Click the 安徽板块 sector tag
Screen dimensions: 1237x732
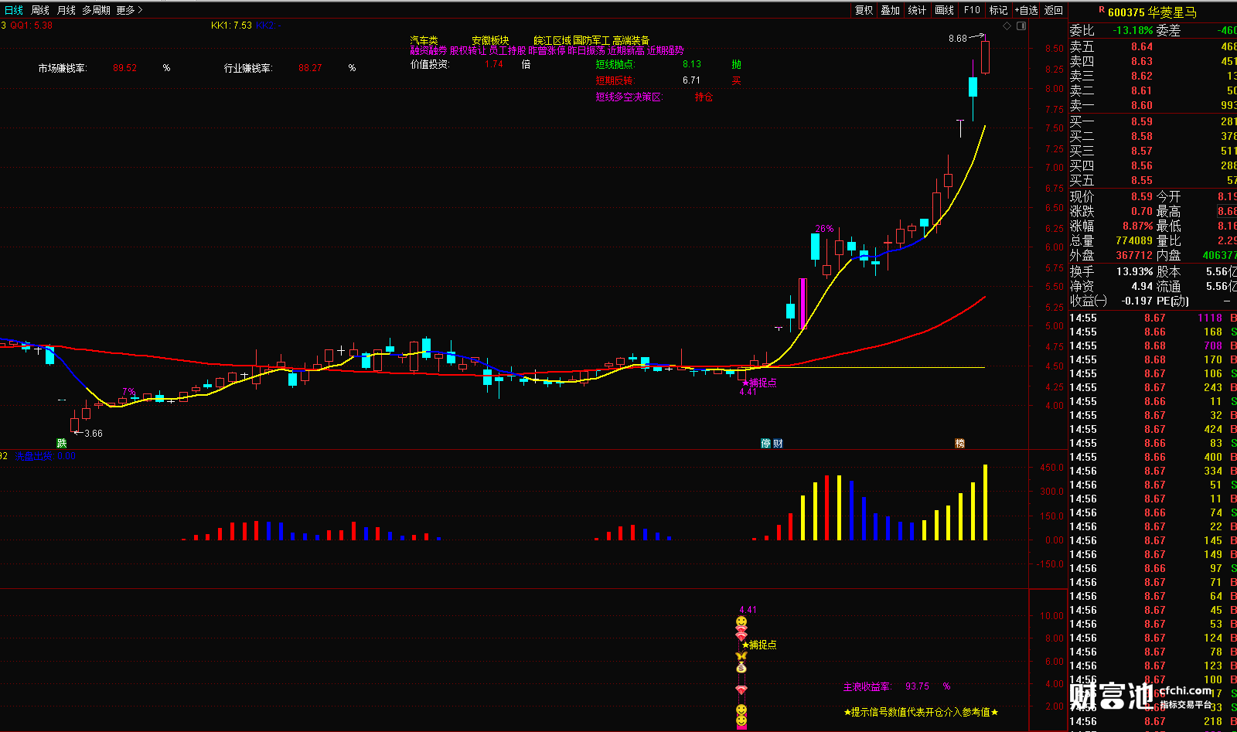pyautogui.click(x=490, y=40)
